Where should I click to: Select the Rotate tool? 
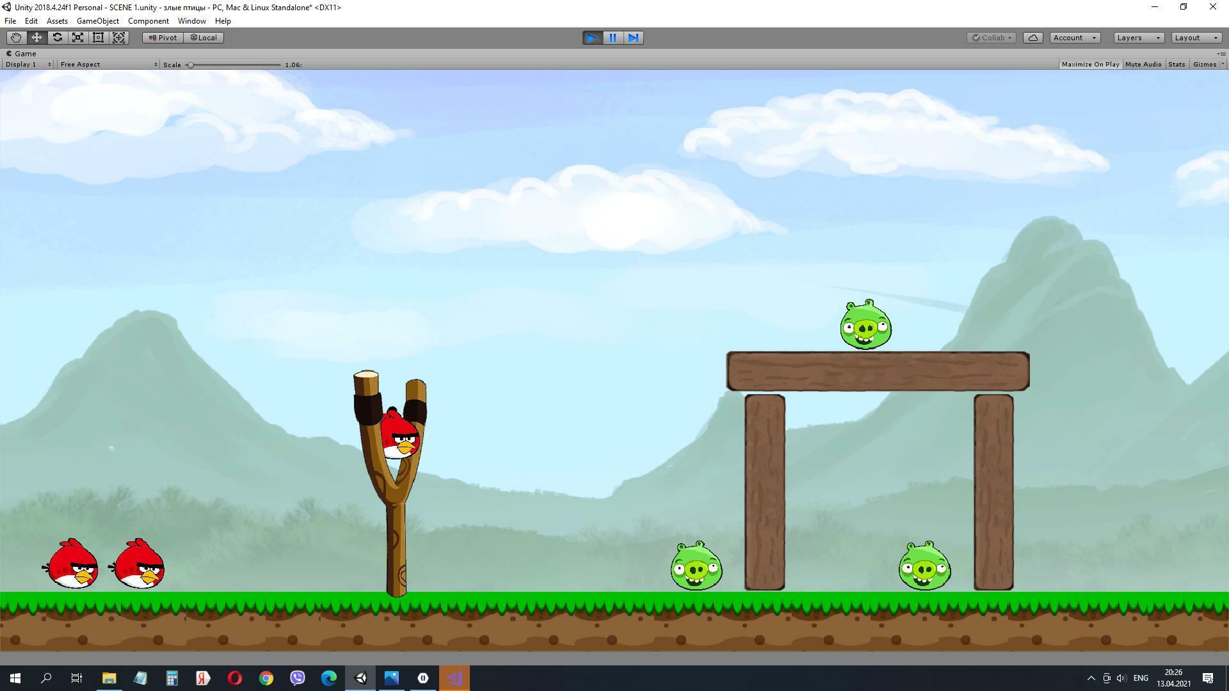point(57,38)
